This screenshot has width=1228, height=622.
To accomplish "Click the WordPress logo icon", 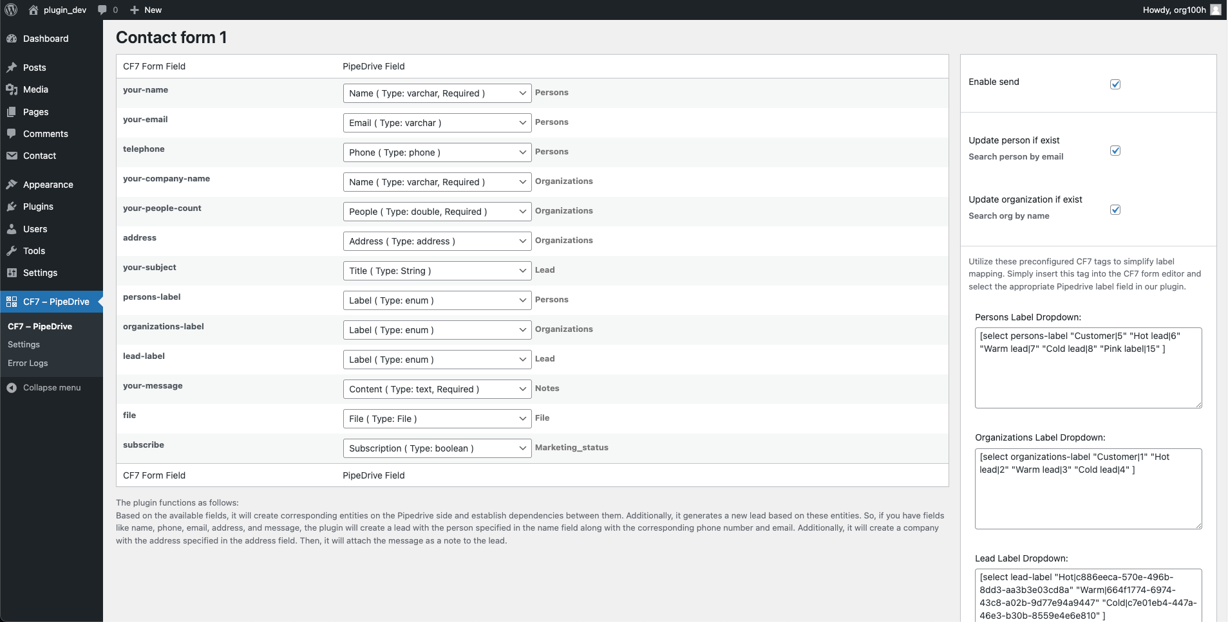I will point(11,10).
